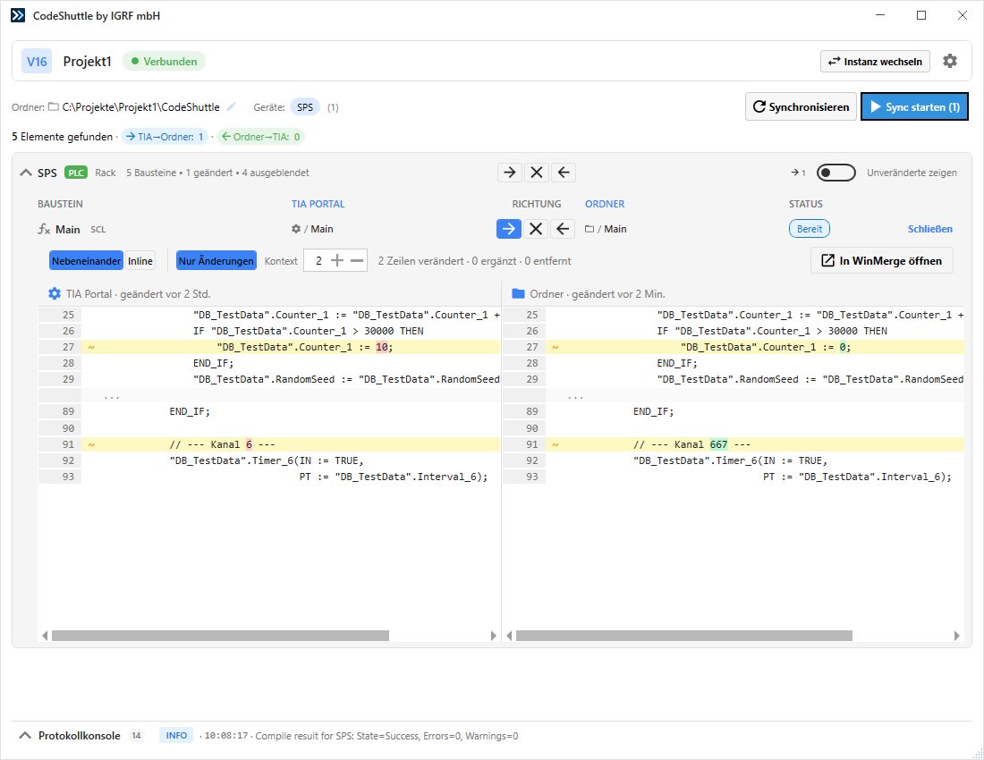984x760 pixels.
Task: Click the Verbunden connection status badge
Action: click(x=164, y=62)
